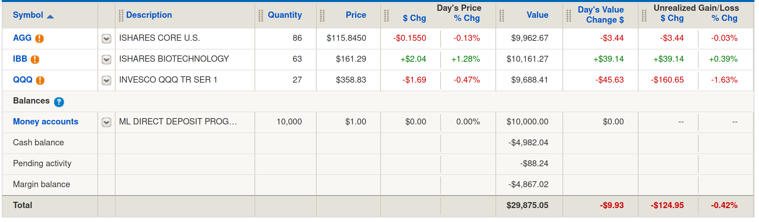Grab the drag handle beside Price column

click(x=322, y=16)
